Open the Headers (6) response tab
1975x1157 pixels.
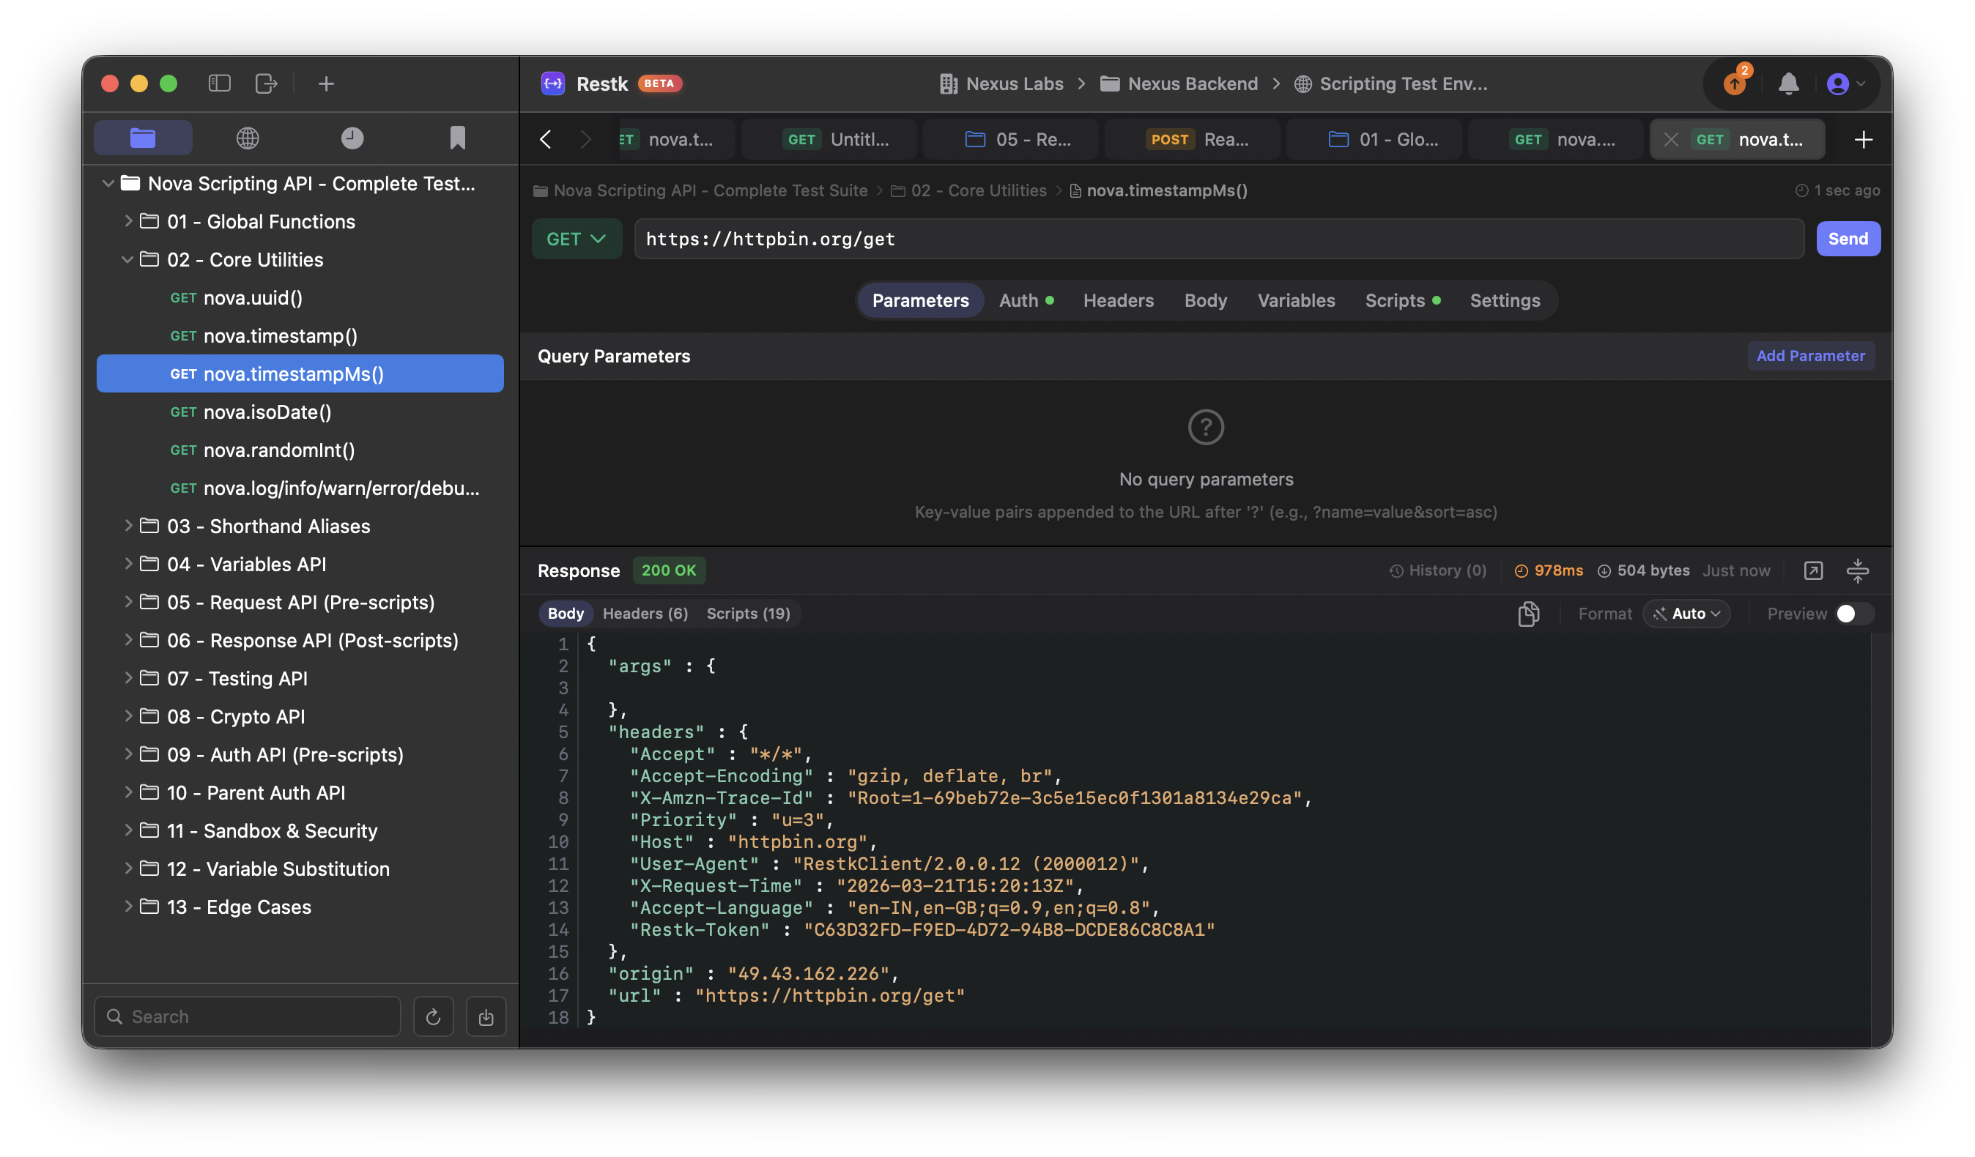(x=645, y=614)
